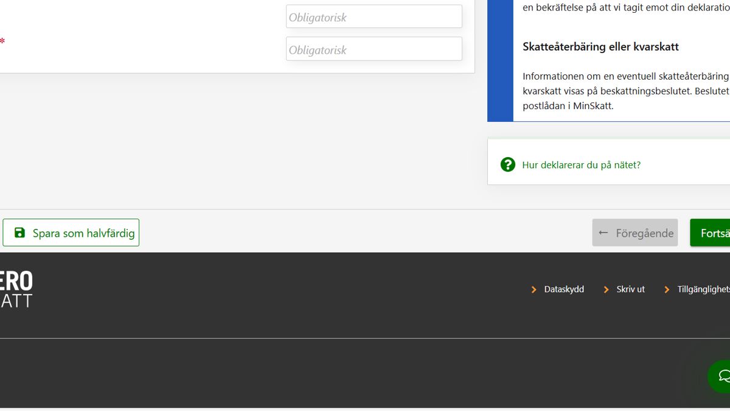730x411 pixels.
Task: Go back with the Föregående button
Action: (x=635, y=233)
